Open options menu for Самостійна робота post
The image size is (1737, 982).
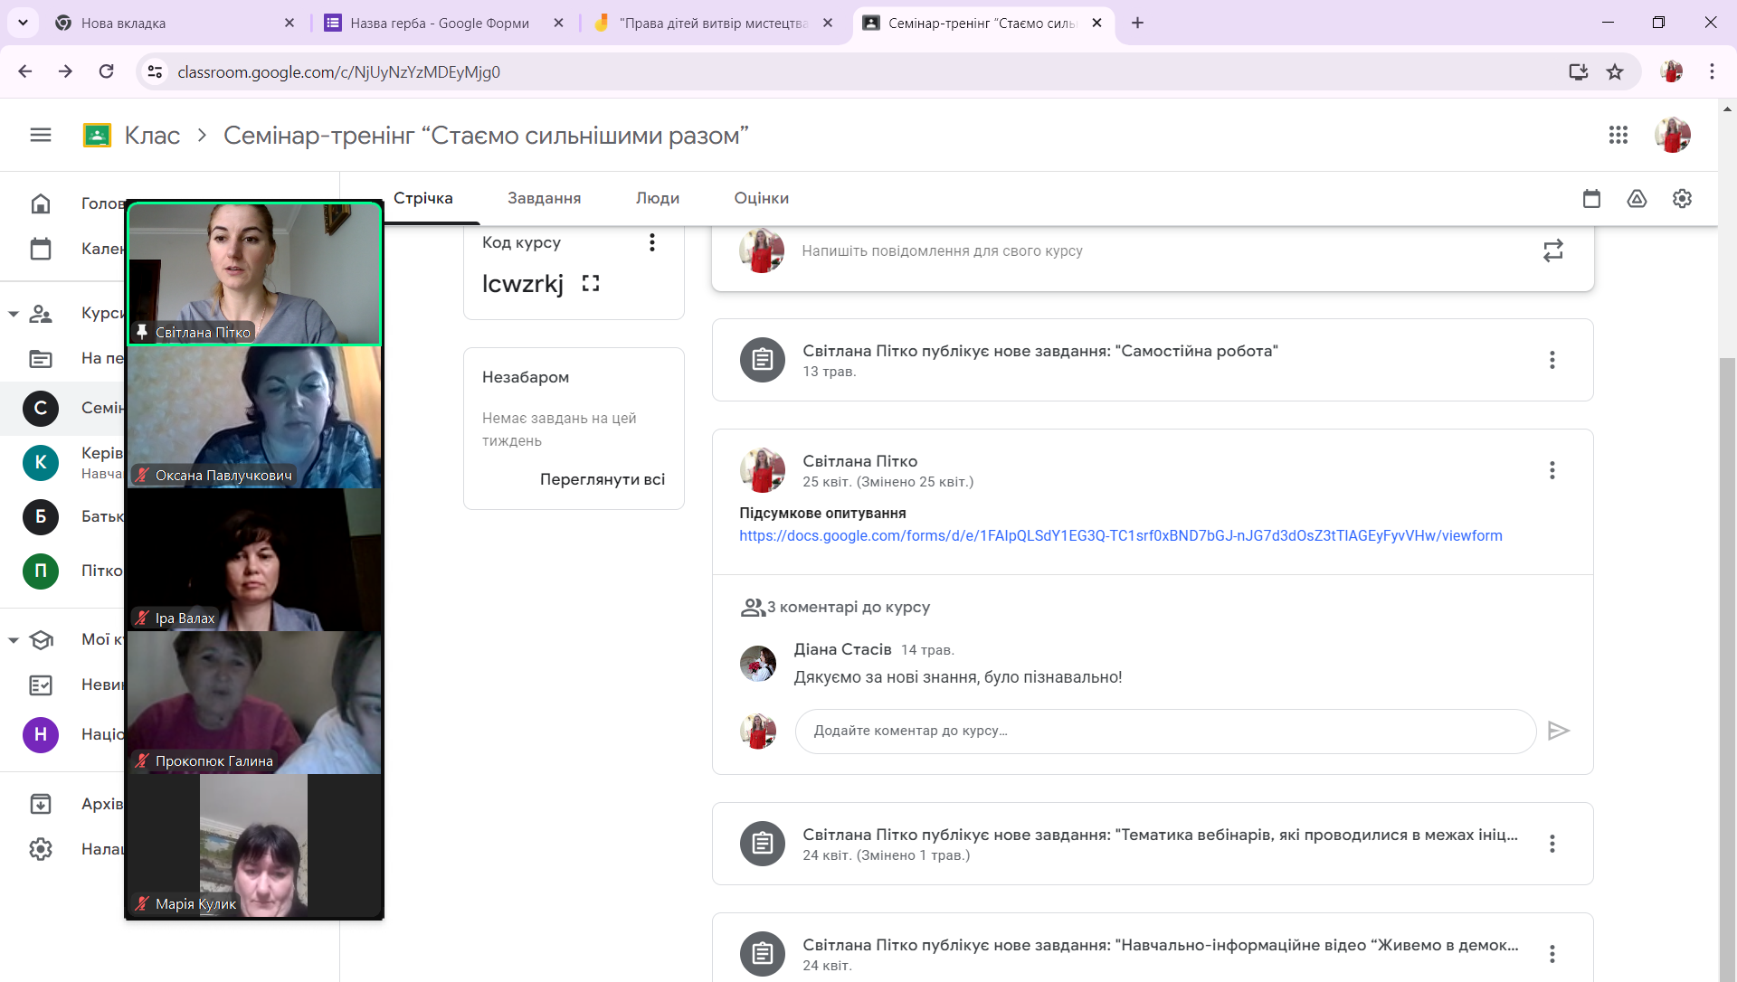pos(1552,360)
